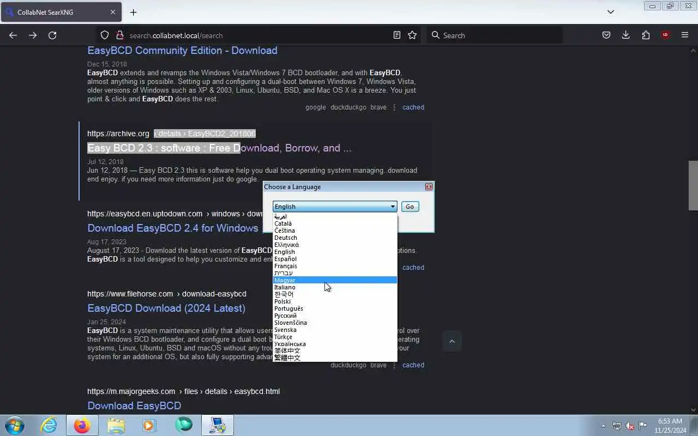Select 简体中文 from language list
Screen dimensions: 698x436
(335, 351)
